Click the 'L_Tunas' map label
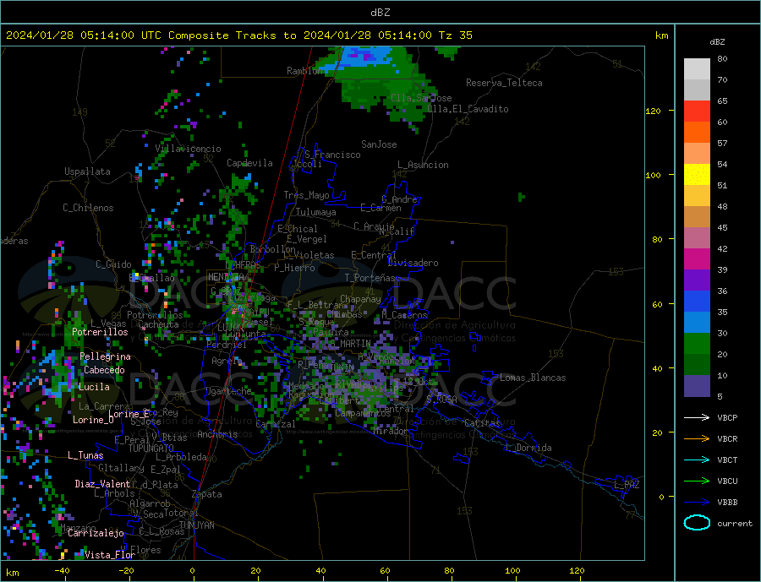 pyautogui.click(x=85, y=455)
